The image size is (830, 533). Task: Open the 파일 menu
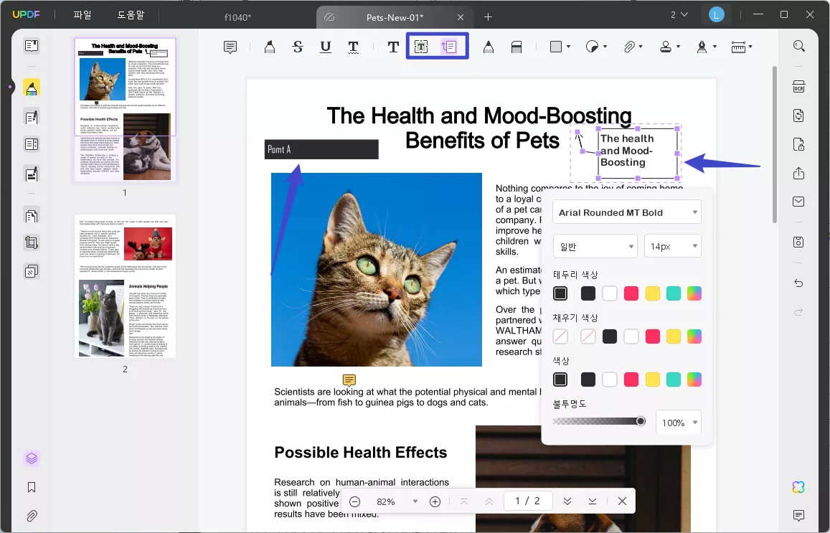pos(82,15)
